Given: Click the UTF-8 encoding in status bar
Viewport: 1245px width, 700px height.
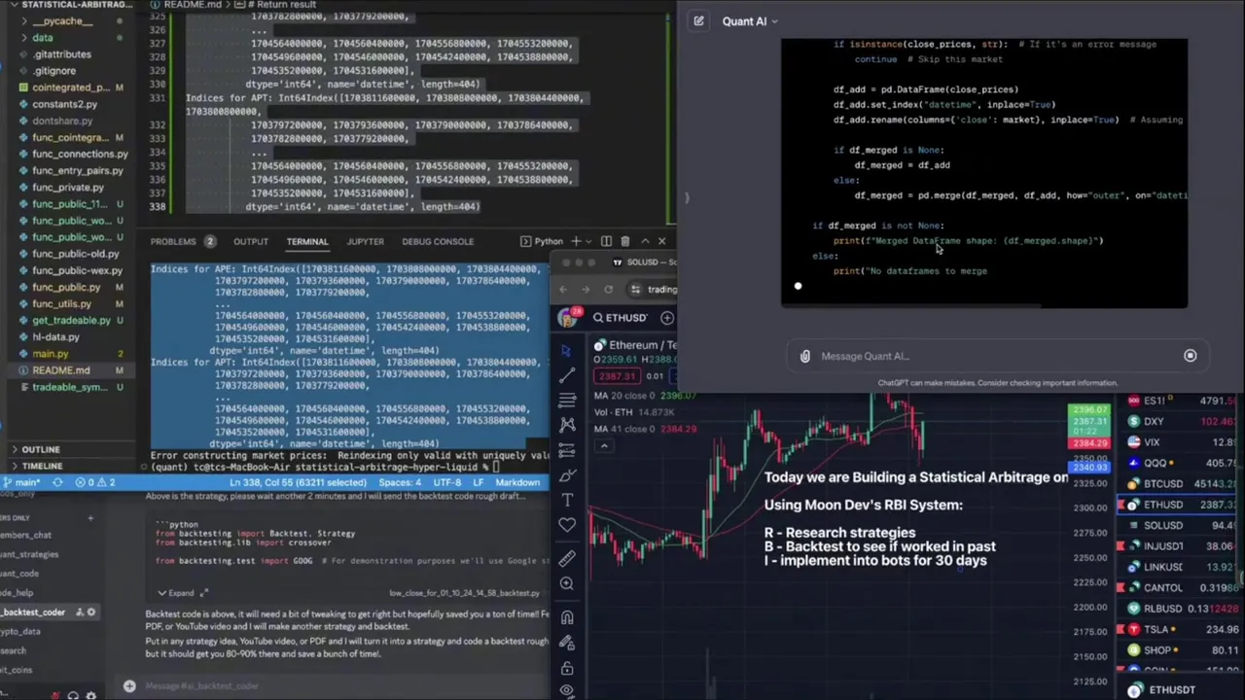Looking at the screenshot, I should 447,482.
